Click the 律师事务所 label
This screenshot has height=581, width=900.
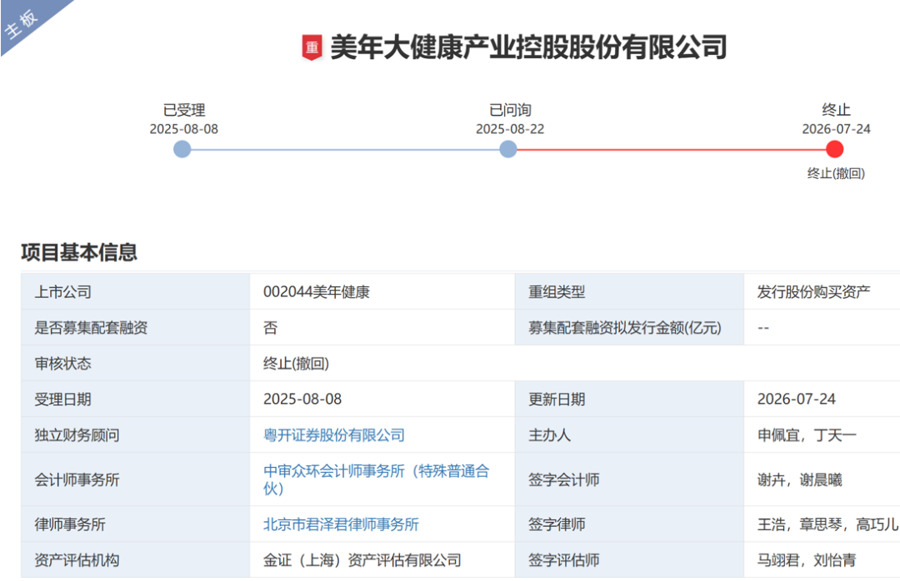point(70,524)
